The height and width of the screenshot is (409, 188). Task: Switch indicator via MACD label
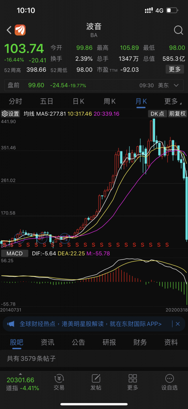(x=15, y=253)
